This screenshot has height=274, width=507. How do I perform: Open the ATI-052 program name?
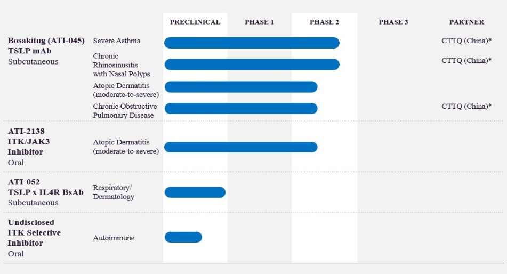click(23, 182)
